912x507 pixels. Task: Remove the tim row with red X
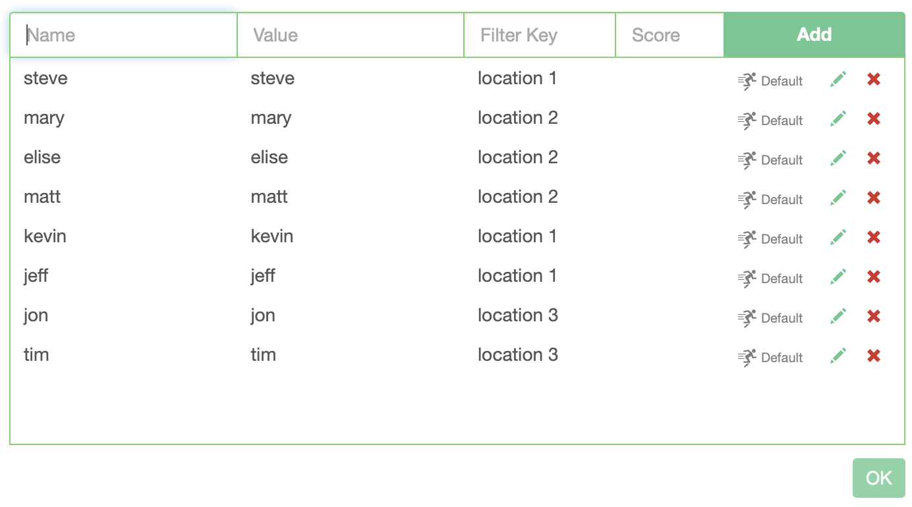click(x=874, y=356)
